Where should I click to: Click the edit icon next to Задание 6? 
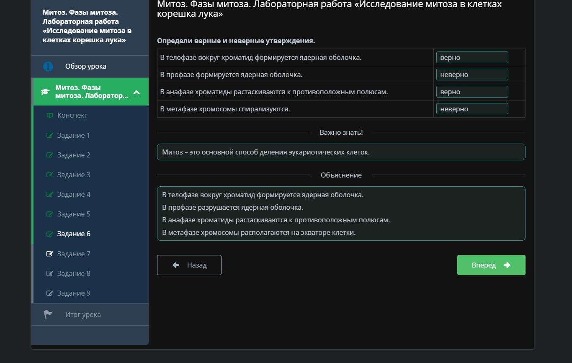tap(50, 234)
